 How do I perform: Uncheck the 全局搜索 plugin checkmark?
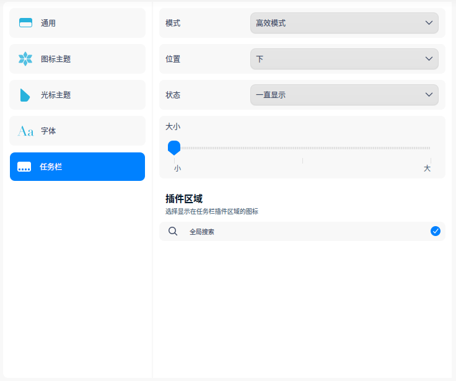436,231
